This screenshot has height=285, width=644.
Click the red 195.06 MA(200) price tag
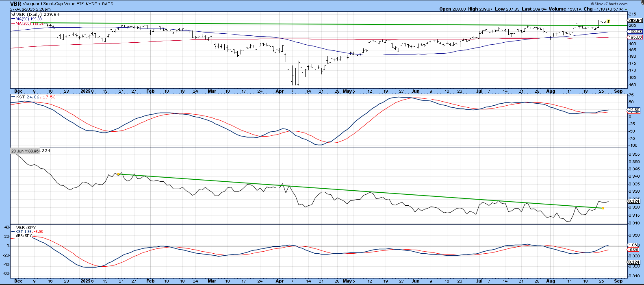point(635,37)
